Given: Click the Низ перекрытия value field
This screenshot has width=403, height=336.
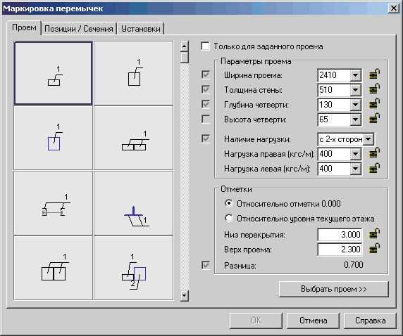Looking at the screenshot, I should click(x=340, y=235).
